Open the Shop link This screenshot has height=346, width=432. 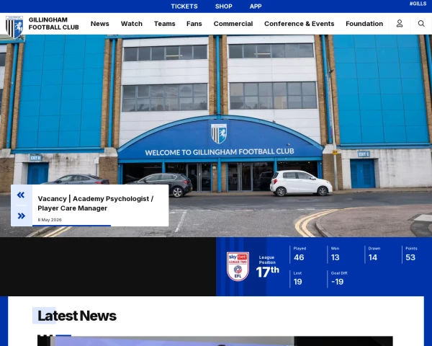point(224,6)
